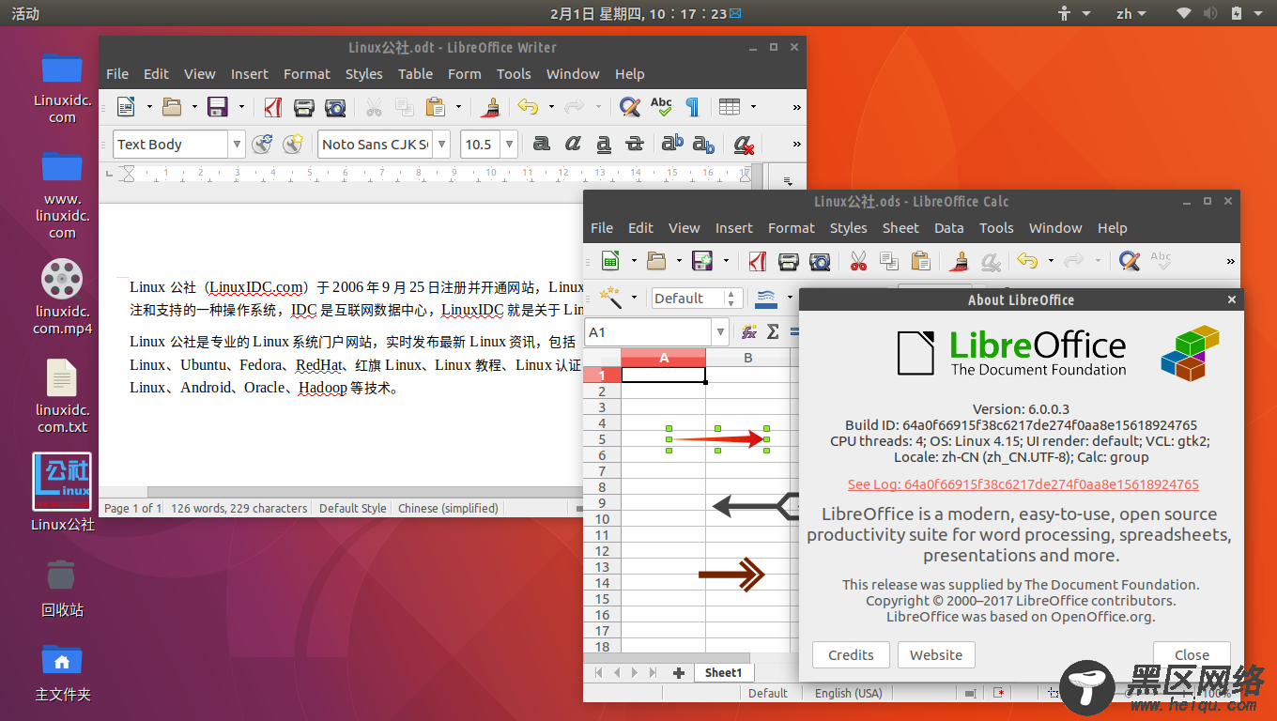1277x721 pixels.
Task: Expand font size 10.5 dropdown
Action: point(509,145)
